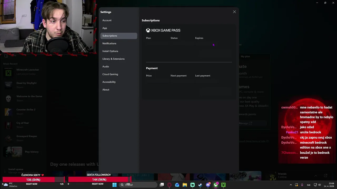Viewport: 337px width, 189px height.
Task: Click the Minecraft Launcher game thumbnail icon
Action: 8,72
